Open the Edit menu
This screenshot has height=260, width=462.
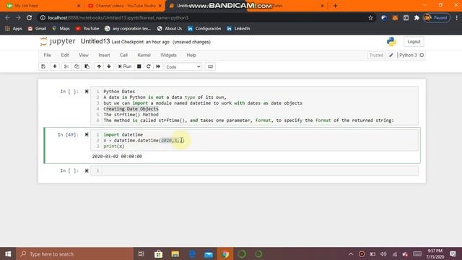click(65, 55)
